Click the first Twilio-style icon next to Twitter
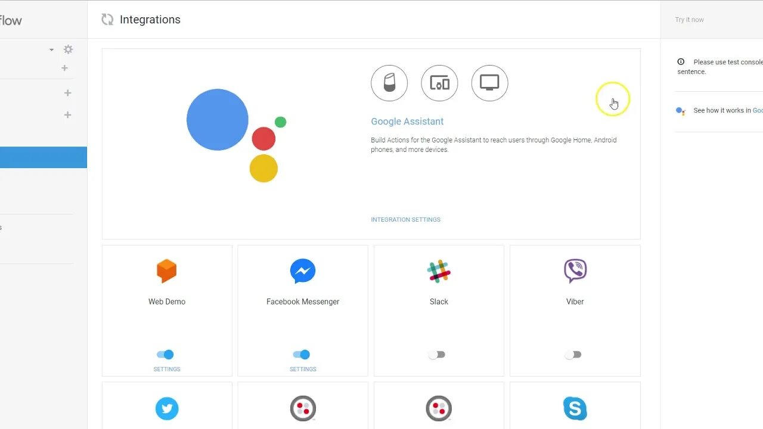763x429 pixels. [x=303, y=409]
